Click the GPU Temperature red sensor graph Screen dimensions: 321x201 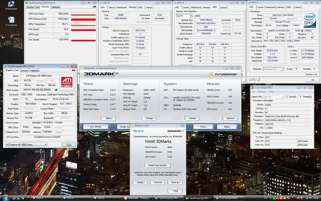(84, 24)
